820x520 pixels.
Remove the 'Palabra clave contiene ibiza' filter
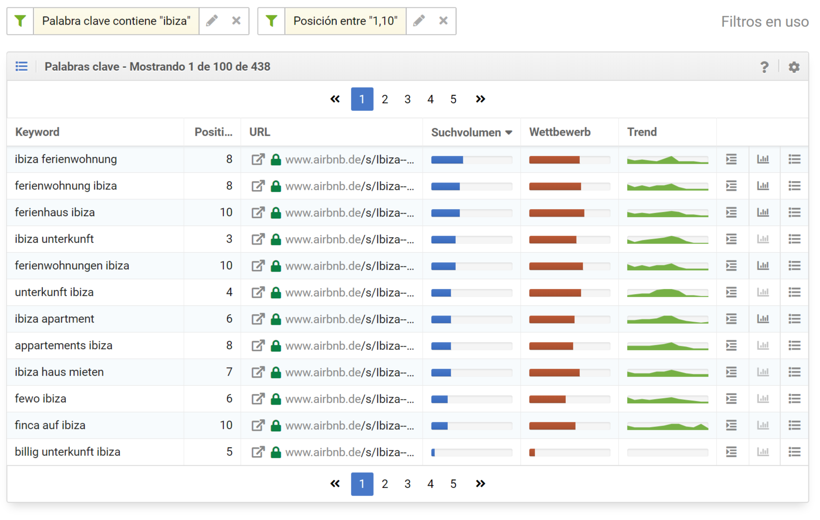tap(236, 21)
